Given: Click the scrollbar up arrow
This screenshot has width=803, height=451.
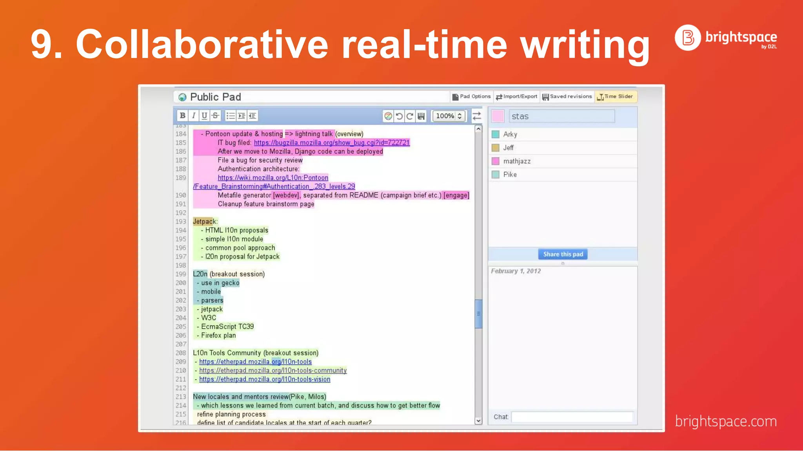Looking at the screenshot, I should pyautogui.click(x=478, y=129).
